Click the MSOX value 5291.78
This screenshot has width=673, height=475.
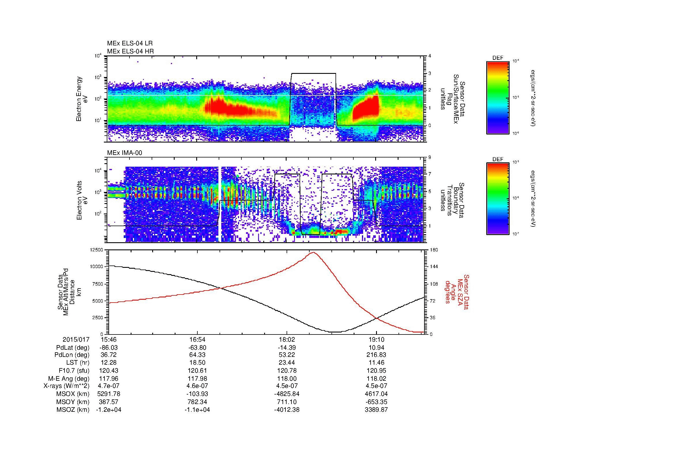[x=109, y=394]
